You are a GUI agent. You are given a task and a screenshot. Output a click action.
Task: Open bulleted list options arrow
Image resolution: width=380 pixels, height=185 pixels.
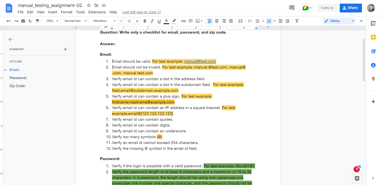[x=263, y=21]
